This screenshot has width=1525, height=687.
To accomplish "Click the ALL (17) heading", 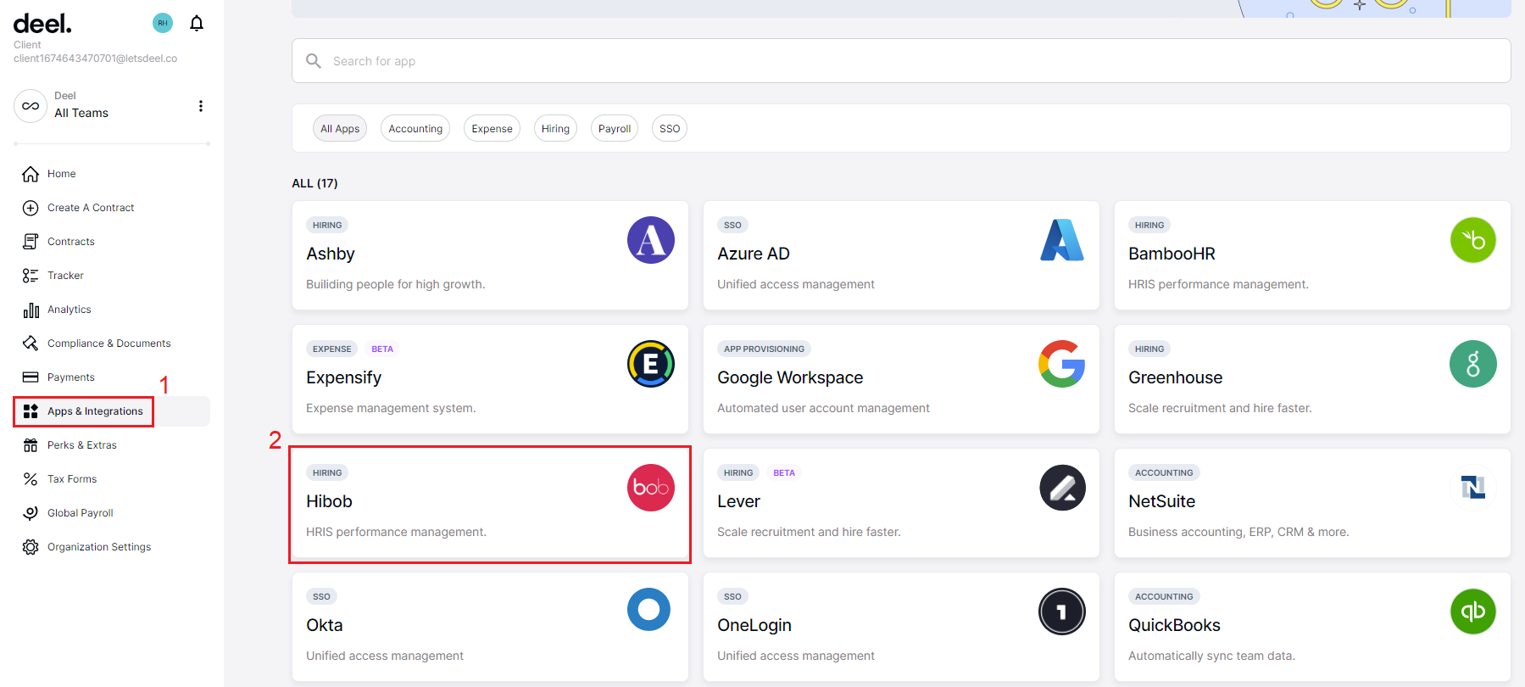I will point(314,183).
